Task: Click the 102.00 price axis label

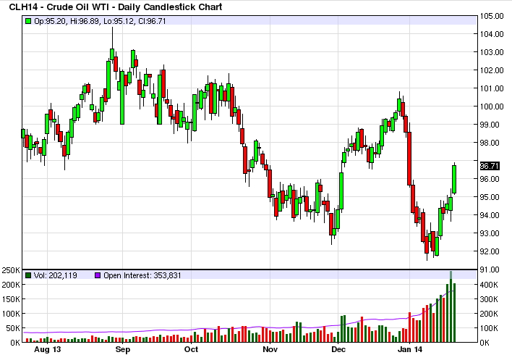Action: tap(492, 70)
